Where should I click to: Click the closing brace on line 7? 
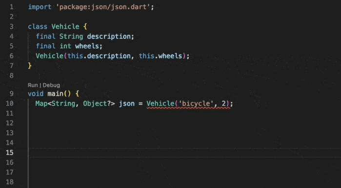(x=30, y=66)
